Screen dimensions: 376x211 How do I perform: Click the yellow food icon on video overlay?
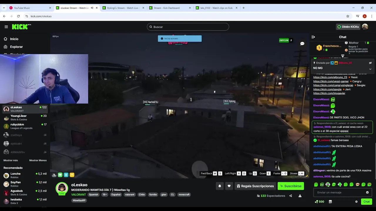[72, 175]
